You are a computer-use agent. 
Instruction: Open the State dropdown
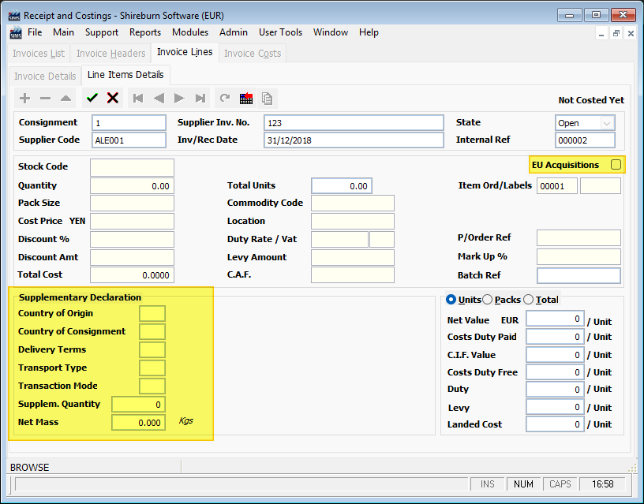[x=606, y=123]
